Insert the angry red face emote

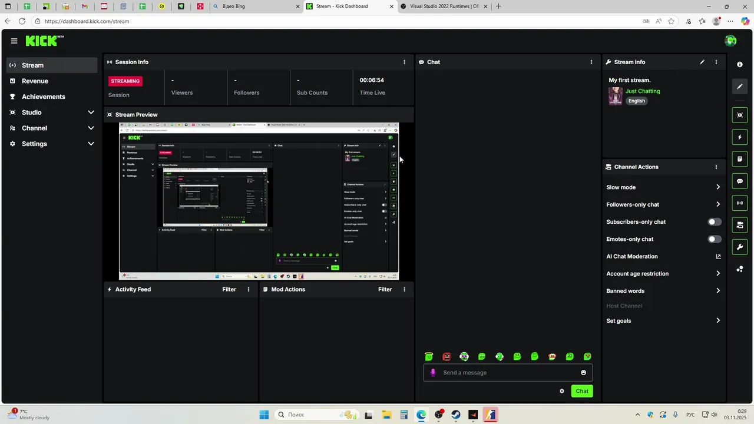click(447, 356)
